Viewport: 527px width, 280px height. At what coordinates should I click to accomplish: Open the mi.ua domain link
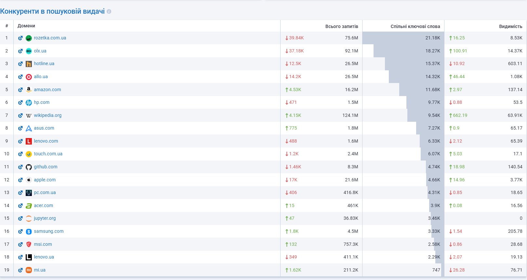40,270
